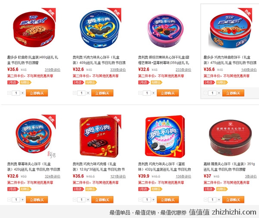Image resolution: width=259 pixels, height=218 pixels.
Task: Open the 嘉顿 dark red tin image
Action: pos(230,137)
